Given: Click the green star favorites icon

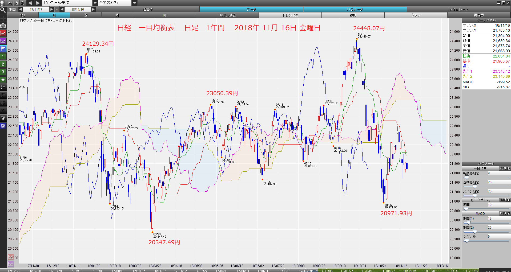Looking at the screenshot, I should pos(3,80).
